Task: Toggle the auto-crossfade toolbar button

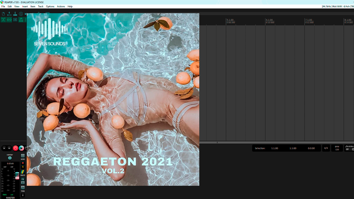Action: [3, 20]
